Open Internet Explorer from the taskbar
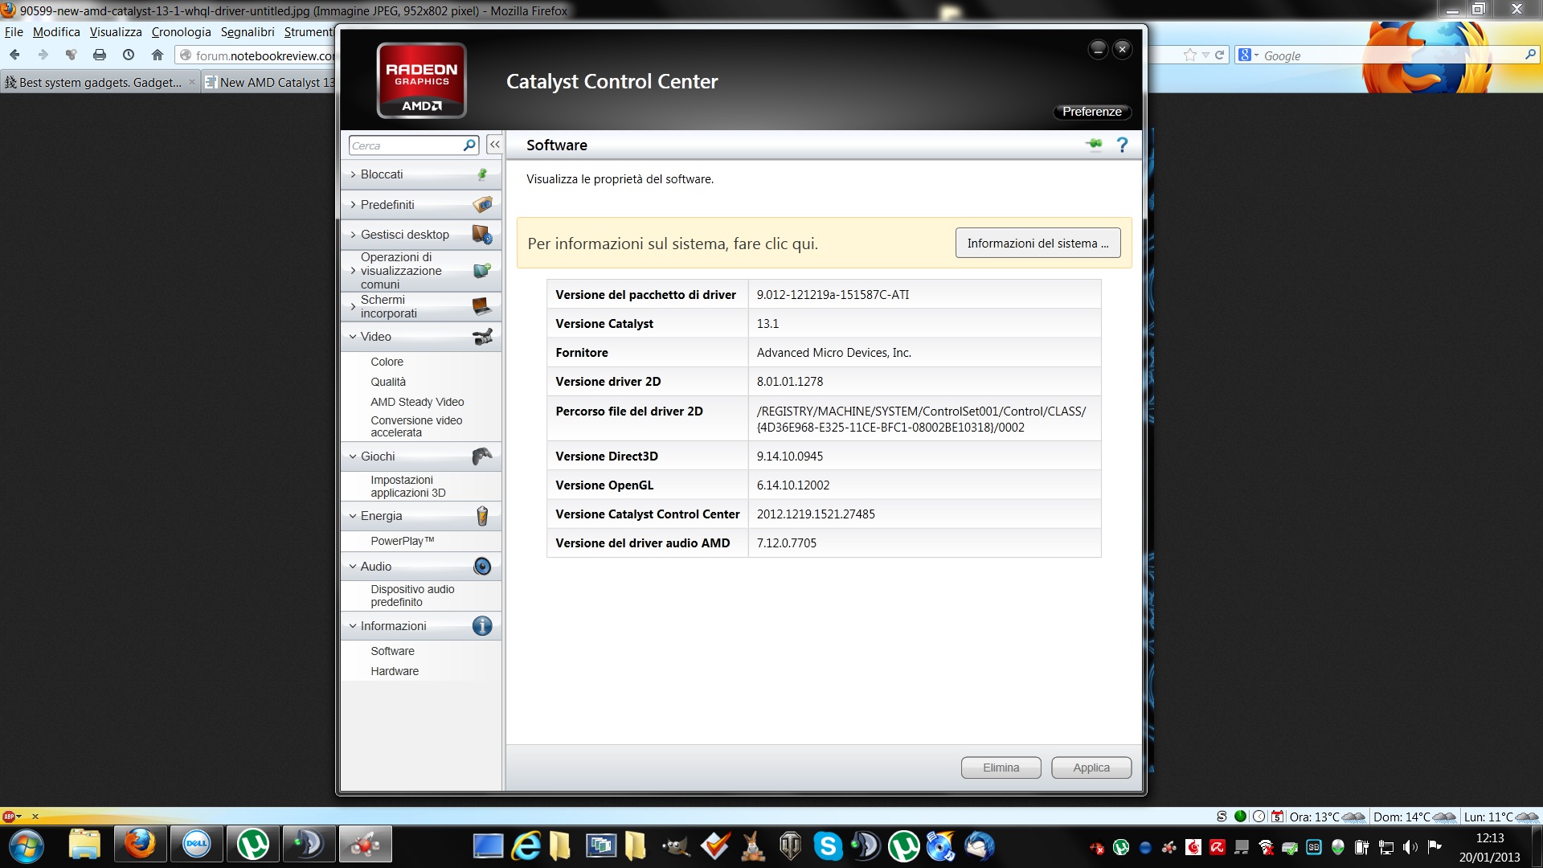Viewport: 1543px width, 868px height. click(526, 846)
